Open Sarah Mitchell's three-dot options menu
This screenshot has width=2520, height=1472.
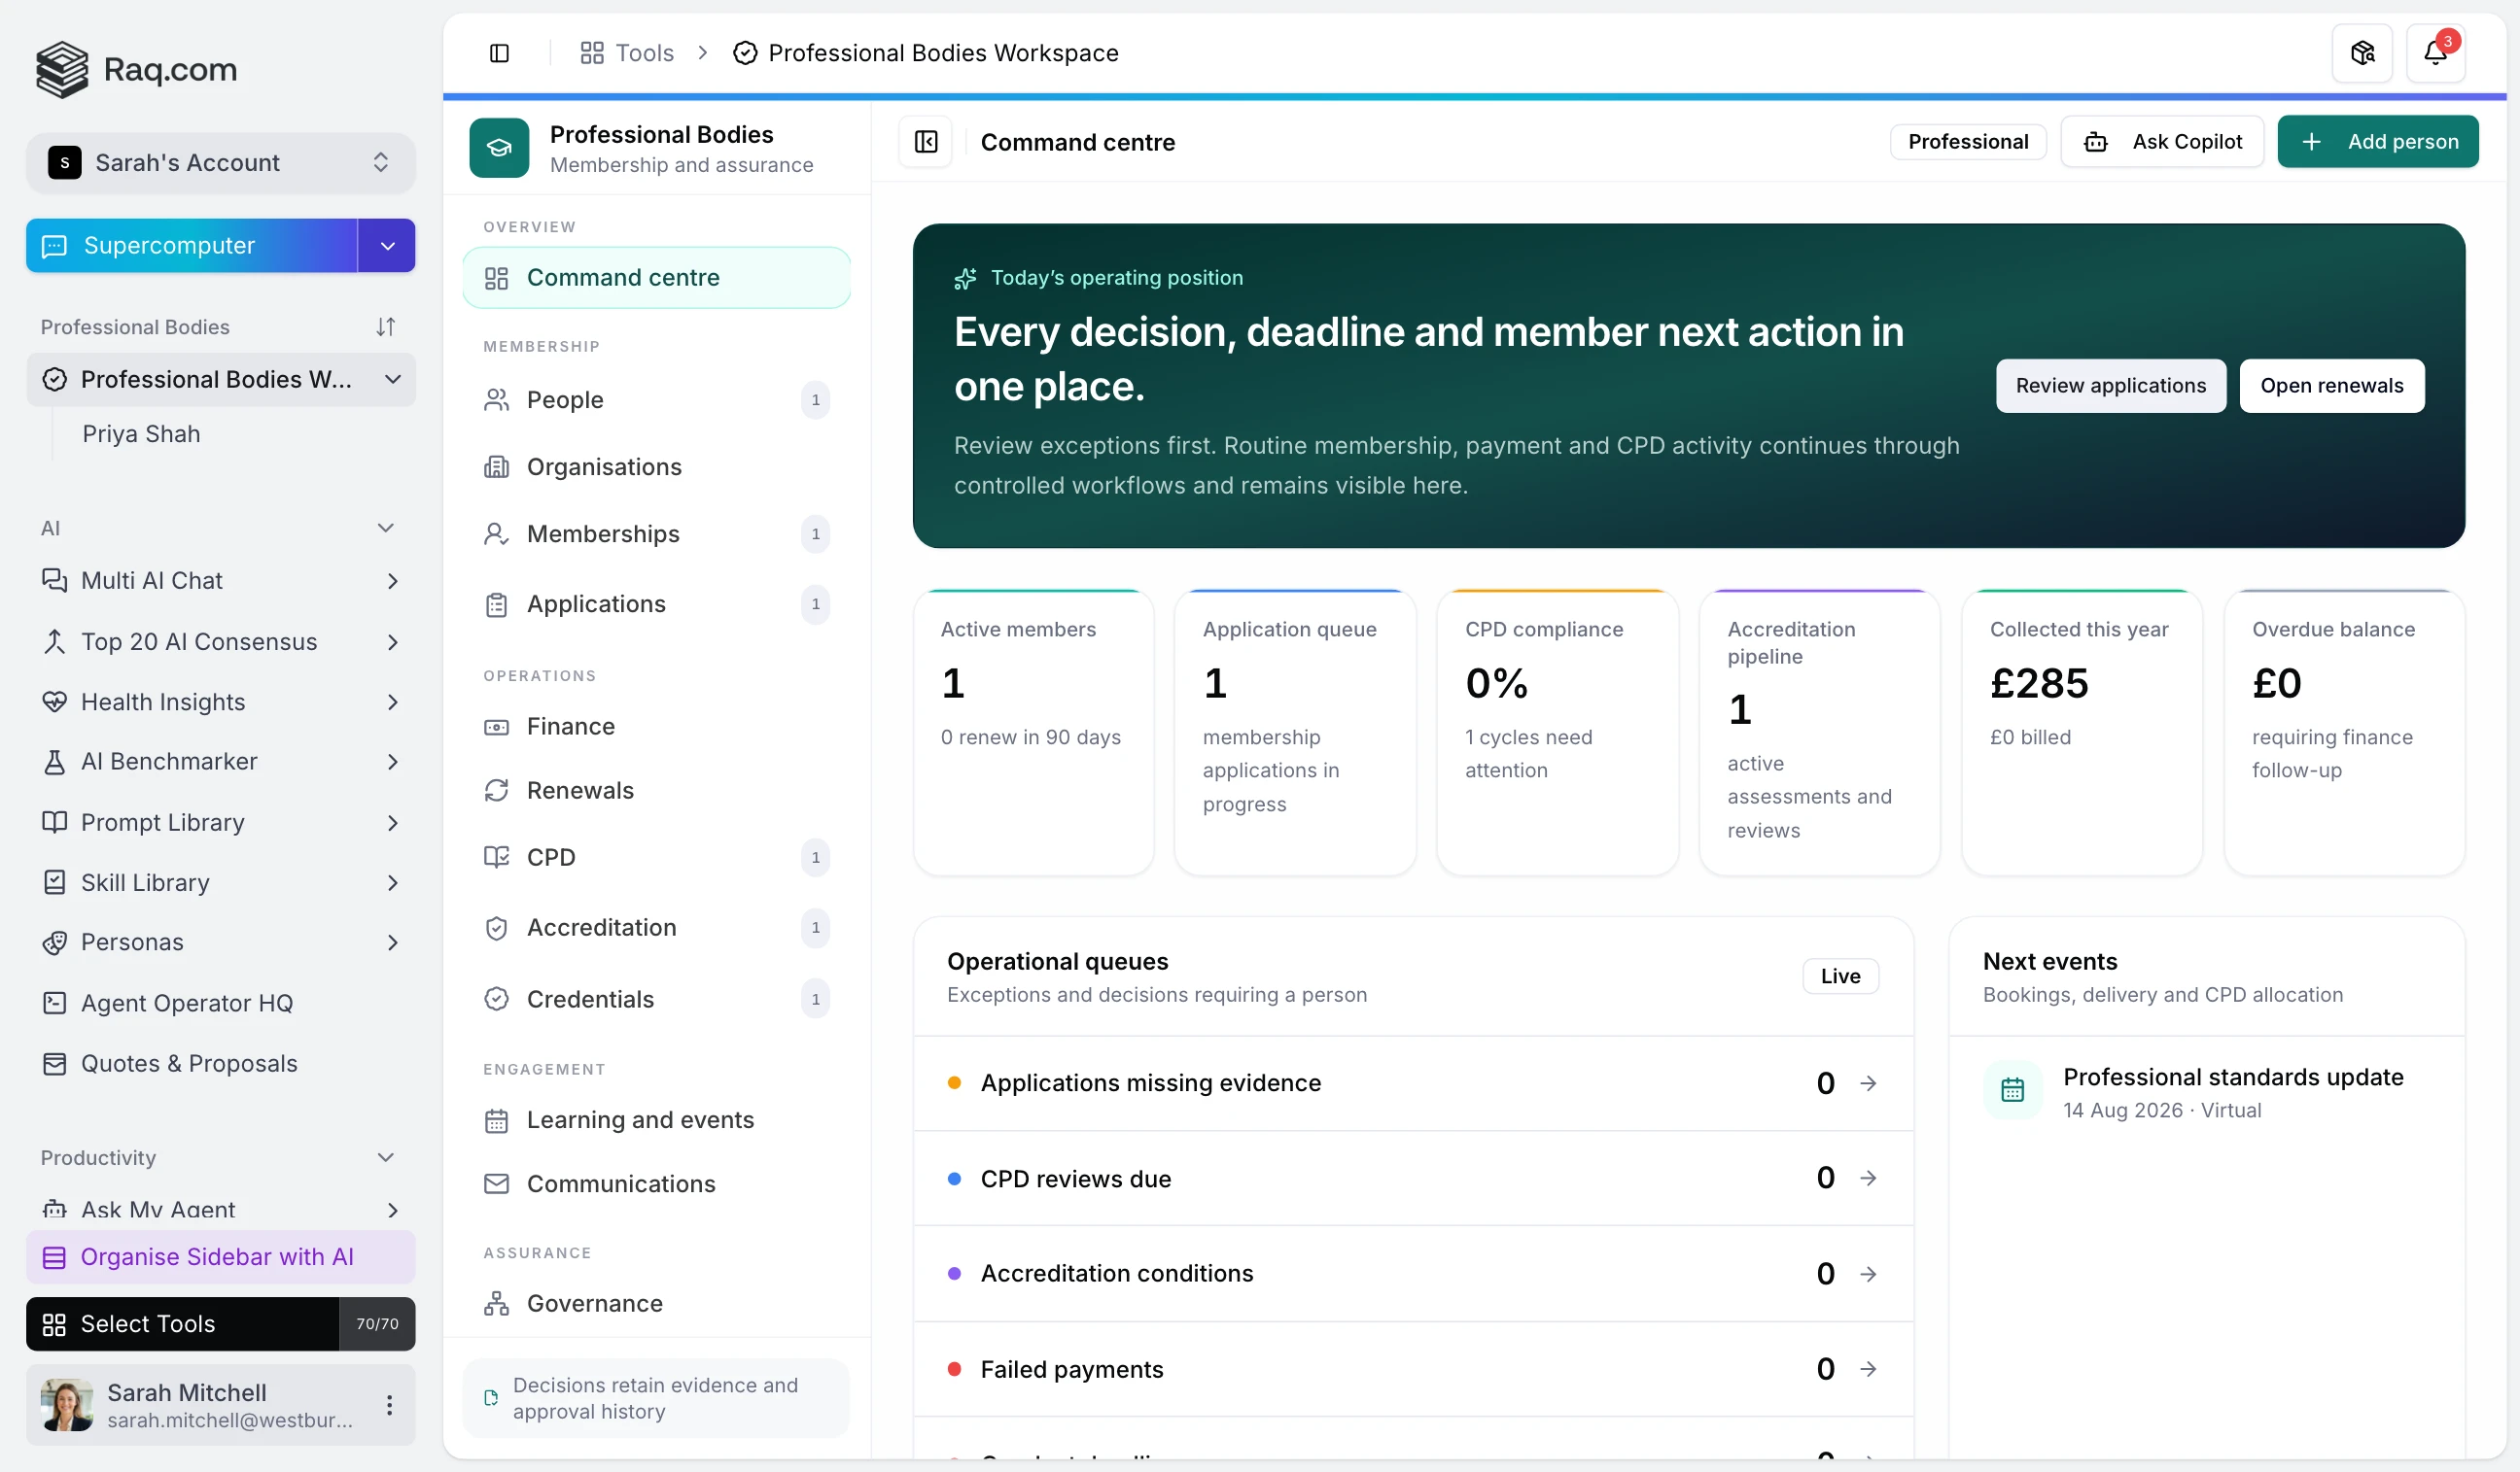(x=389, y=1405)
